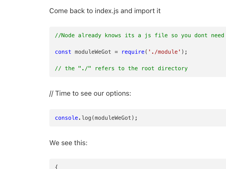Viewport: 226px width, 169px height.
Task: Click the comment about "./" referring to root directory
Action: [121, 68]
